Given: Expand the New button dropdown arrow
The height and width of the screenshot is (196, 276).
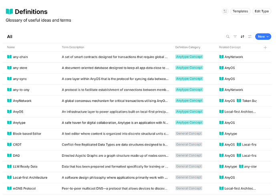Looking at the screenshot, I should point(268,36).
